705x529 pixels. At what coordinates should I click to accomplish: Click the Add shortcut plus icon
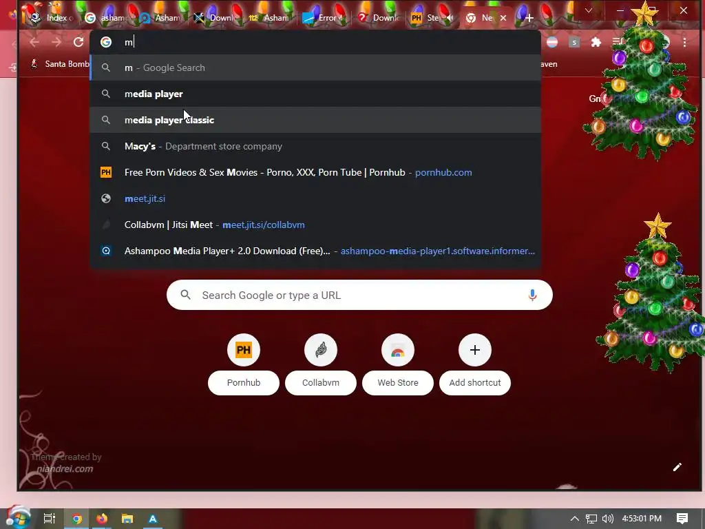[475, 350]
